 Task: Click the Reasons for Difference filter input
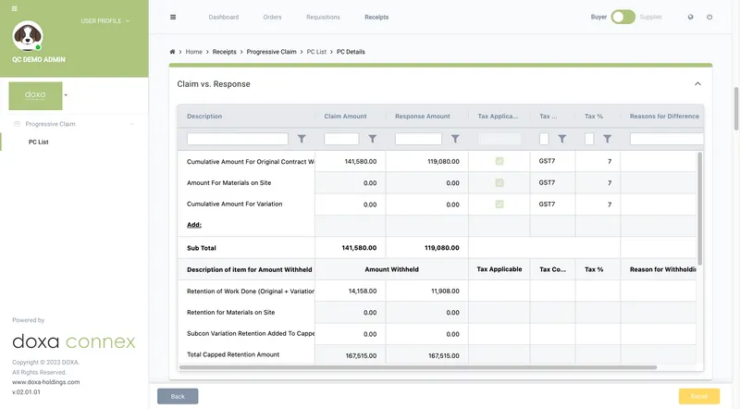coord(666,139)
